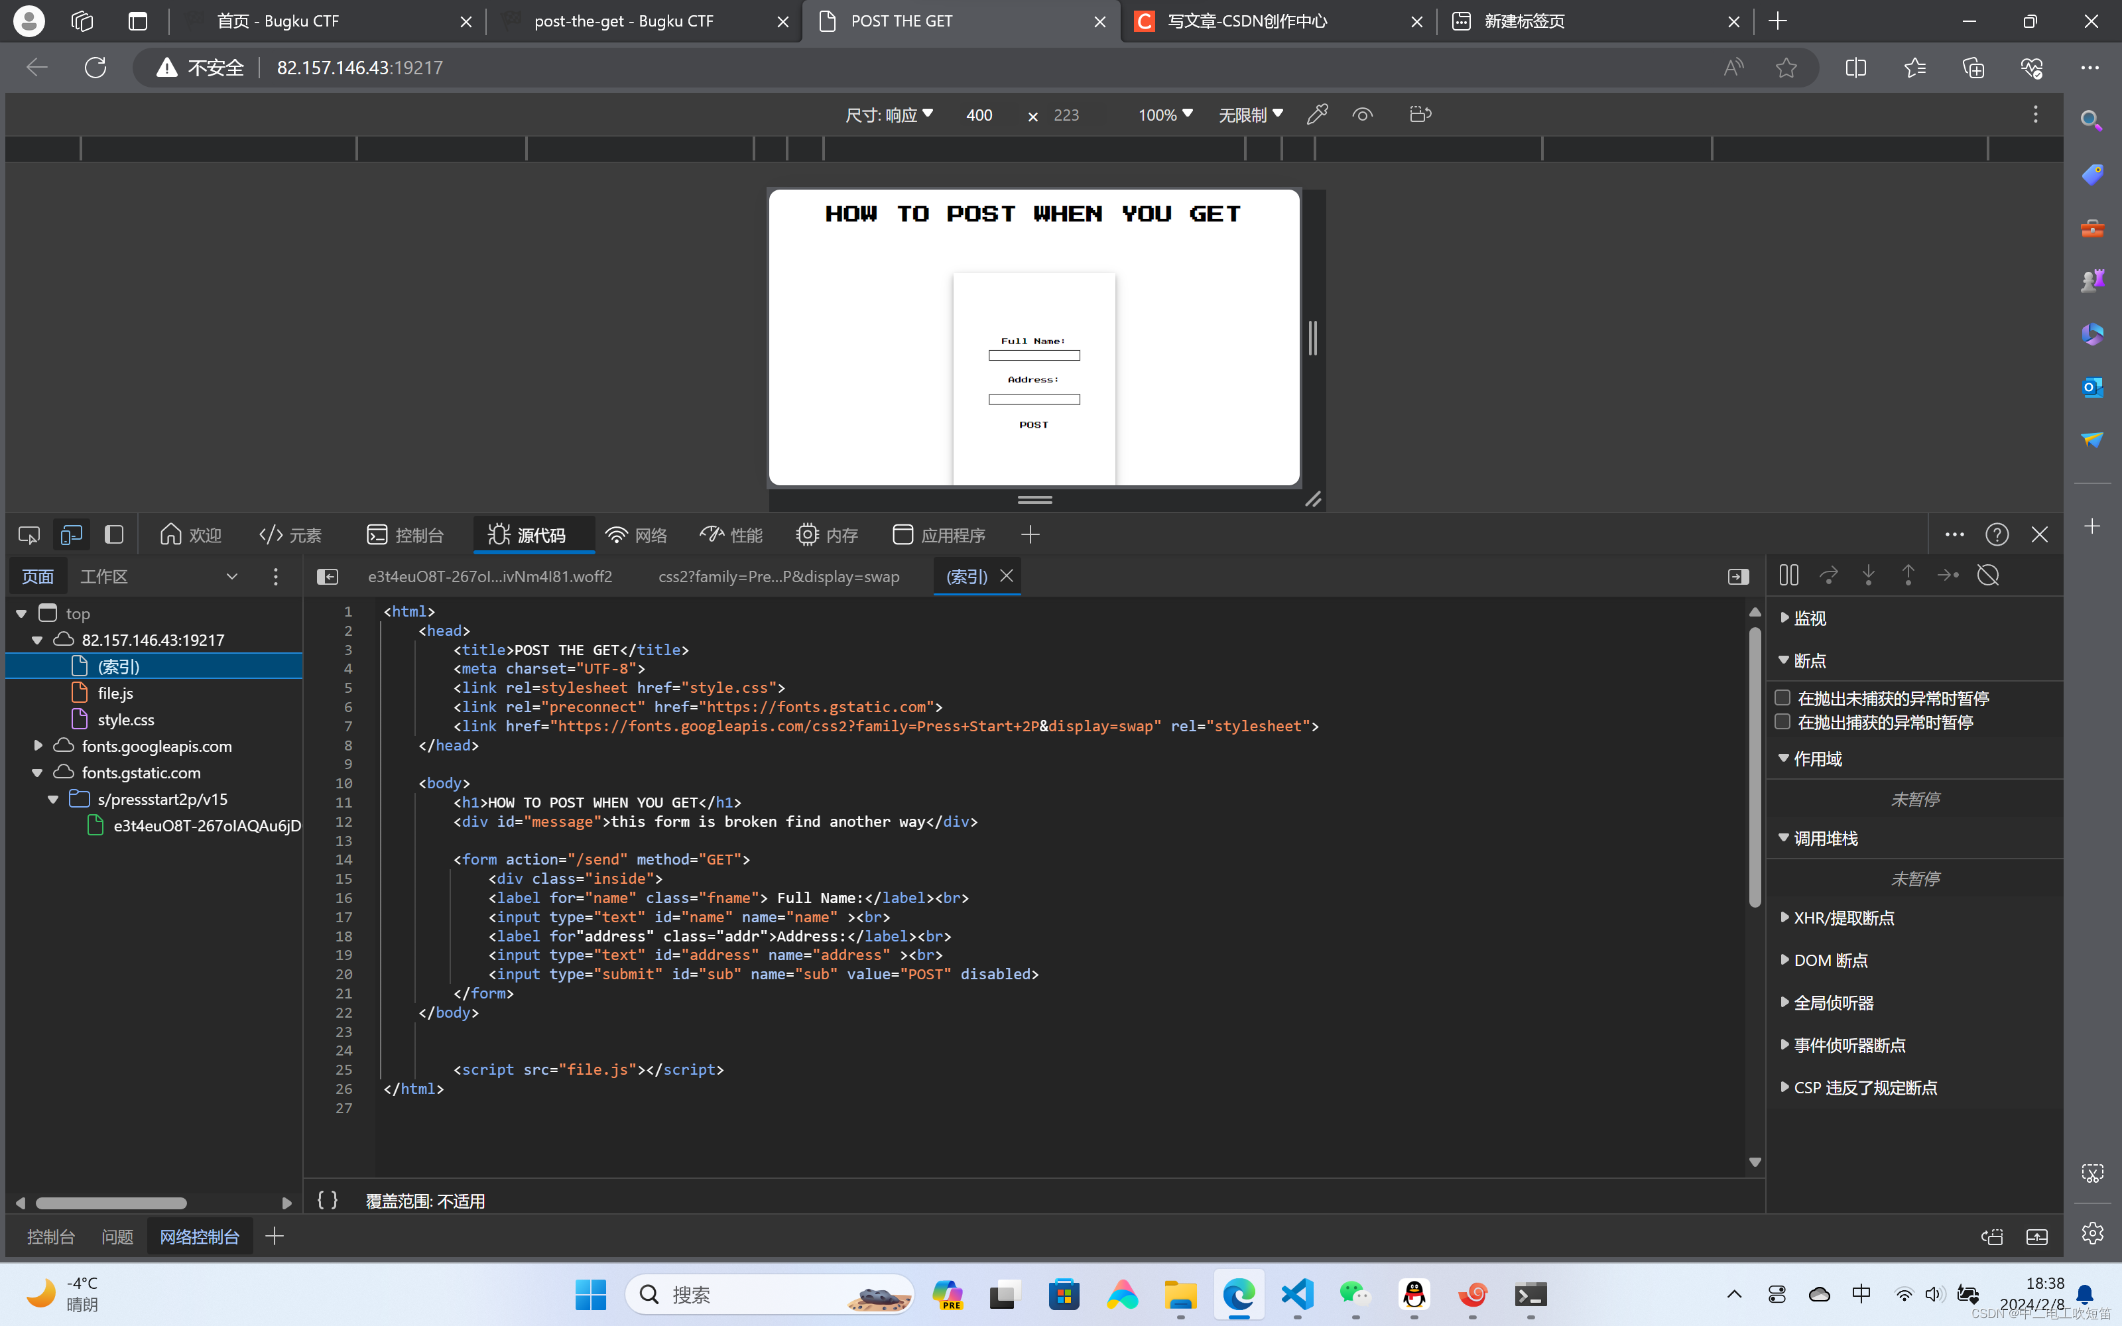Open file.js in the file tree
This screenshot has height=1326, width=2122.
coord(115,693)
